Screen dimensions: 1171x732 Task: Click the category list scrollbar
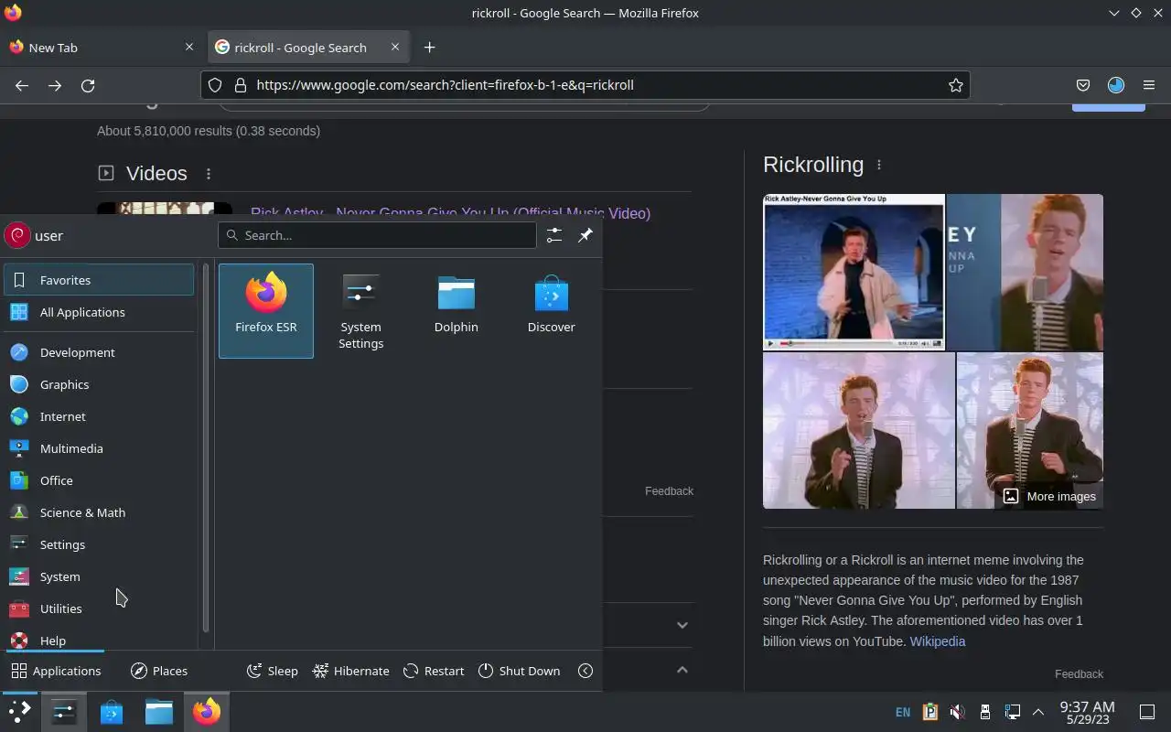(x=206, y=448)
